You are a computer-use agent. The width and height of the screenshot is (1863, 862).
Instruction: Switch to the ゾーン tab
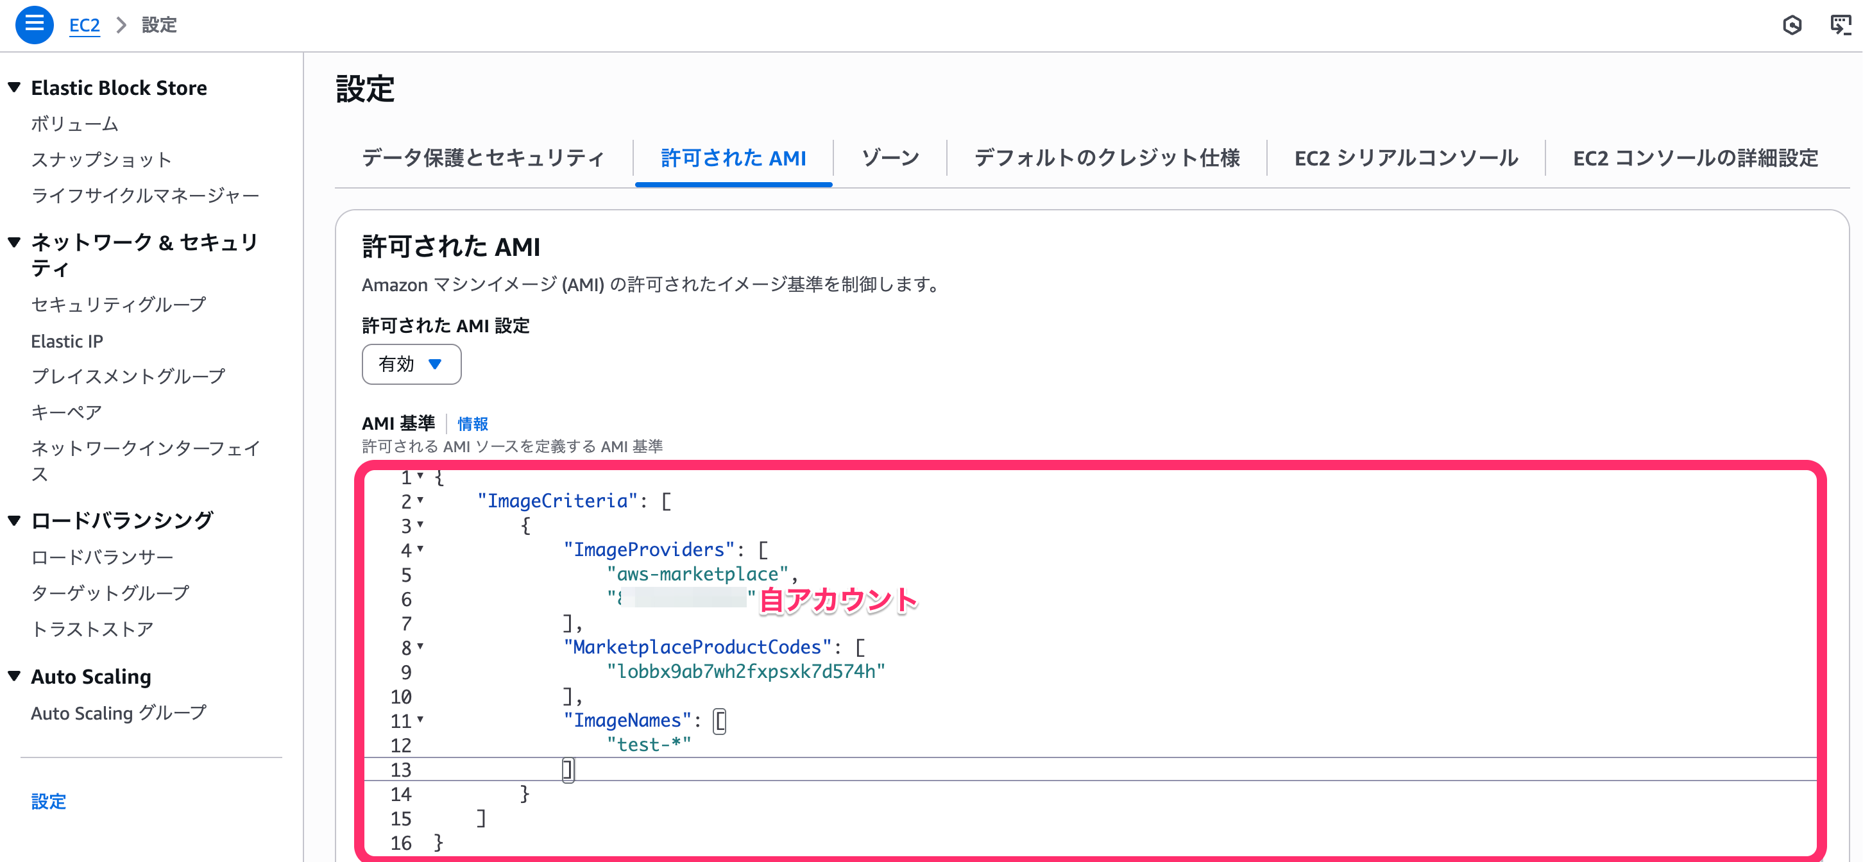[890, 158]
